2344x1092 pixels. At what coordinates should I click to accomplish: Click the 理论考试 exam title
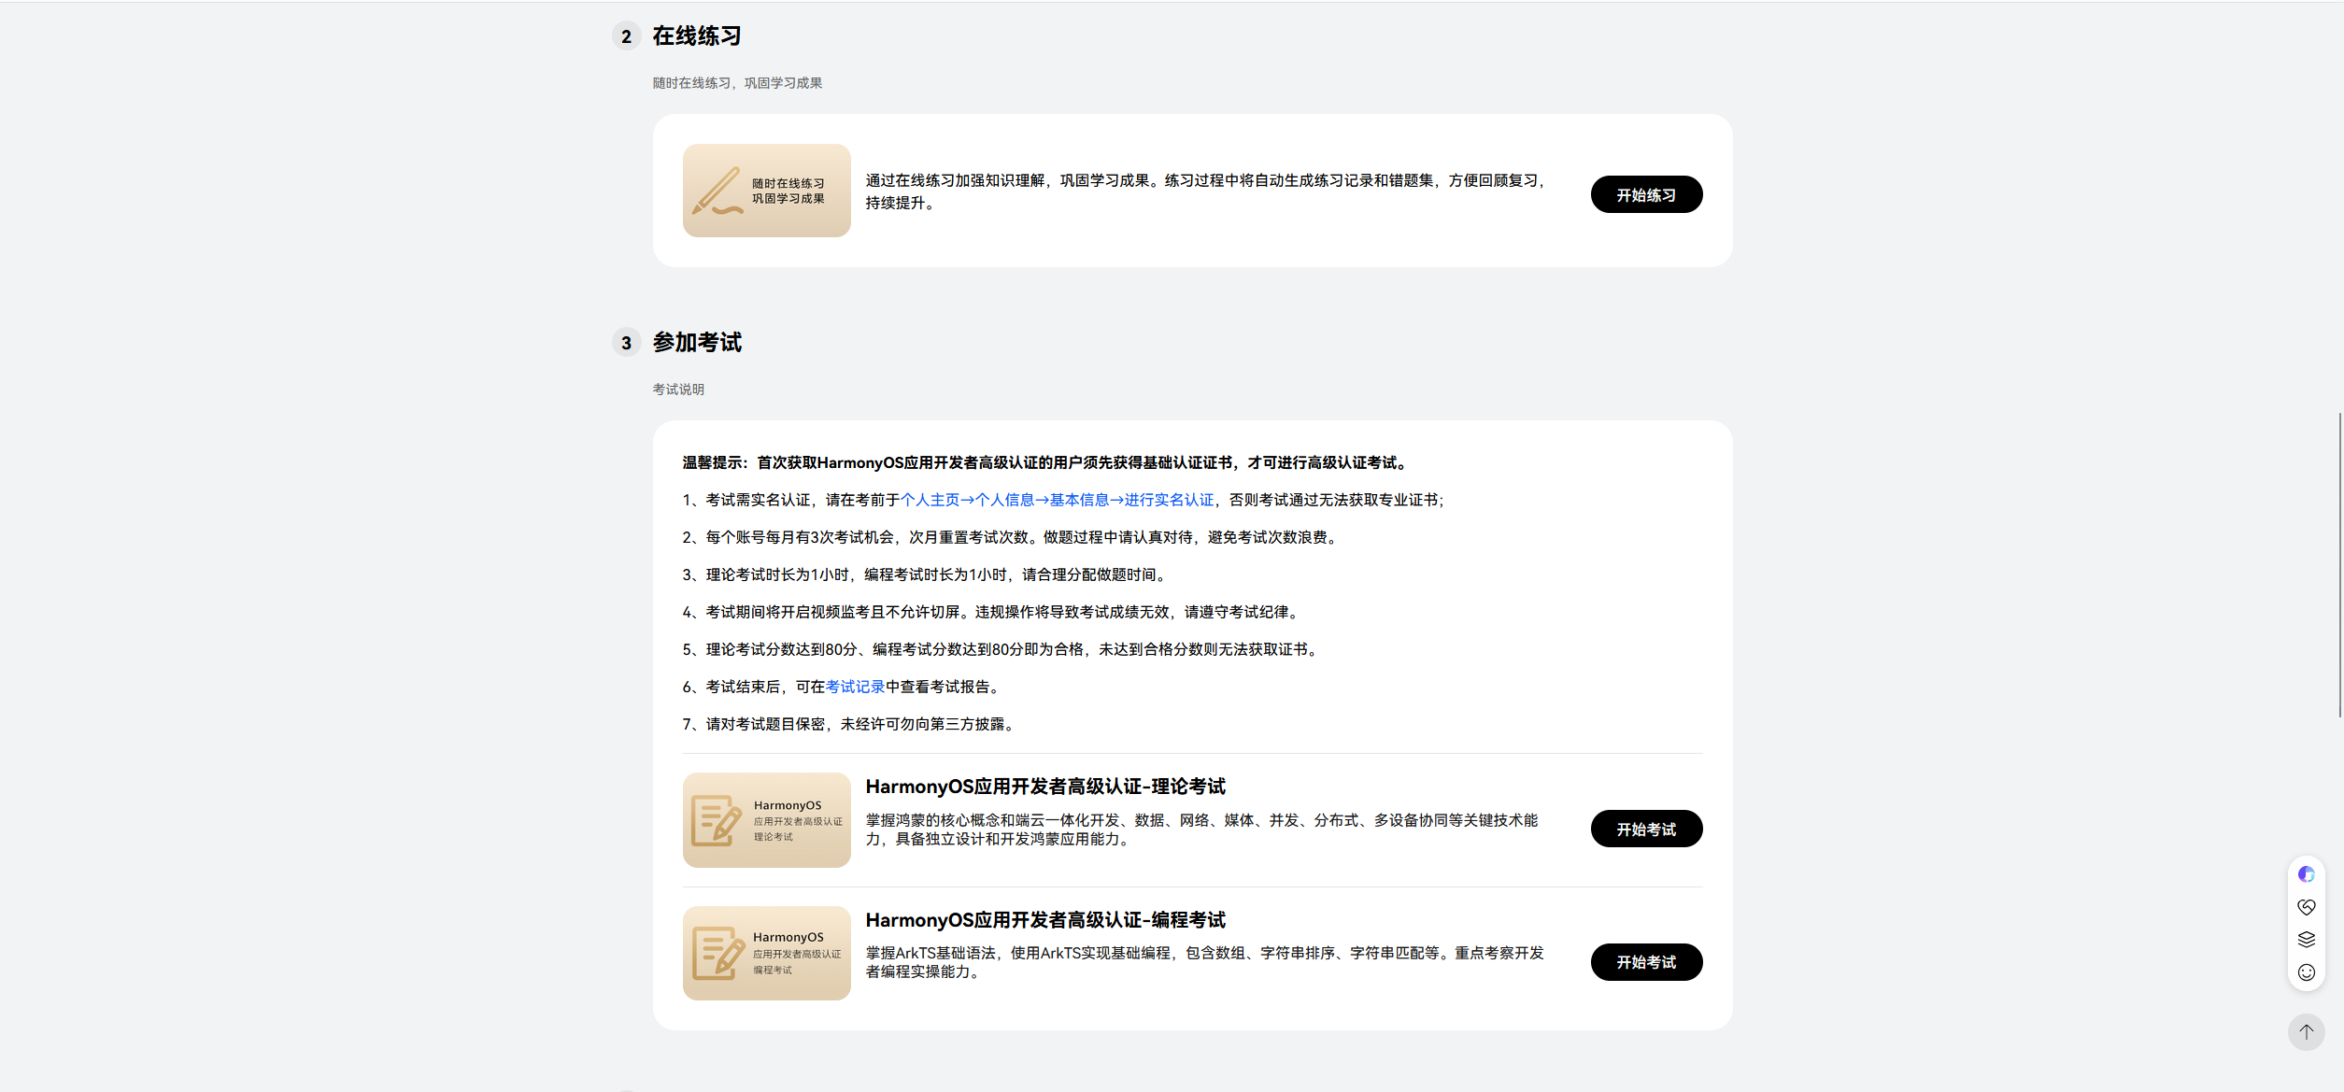pyautogui.click(x=1044, y=787)
